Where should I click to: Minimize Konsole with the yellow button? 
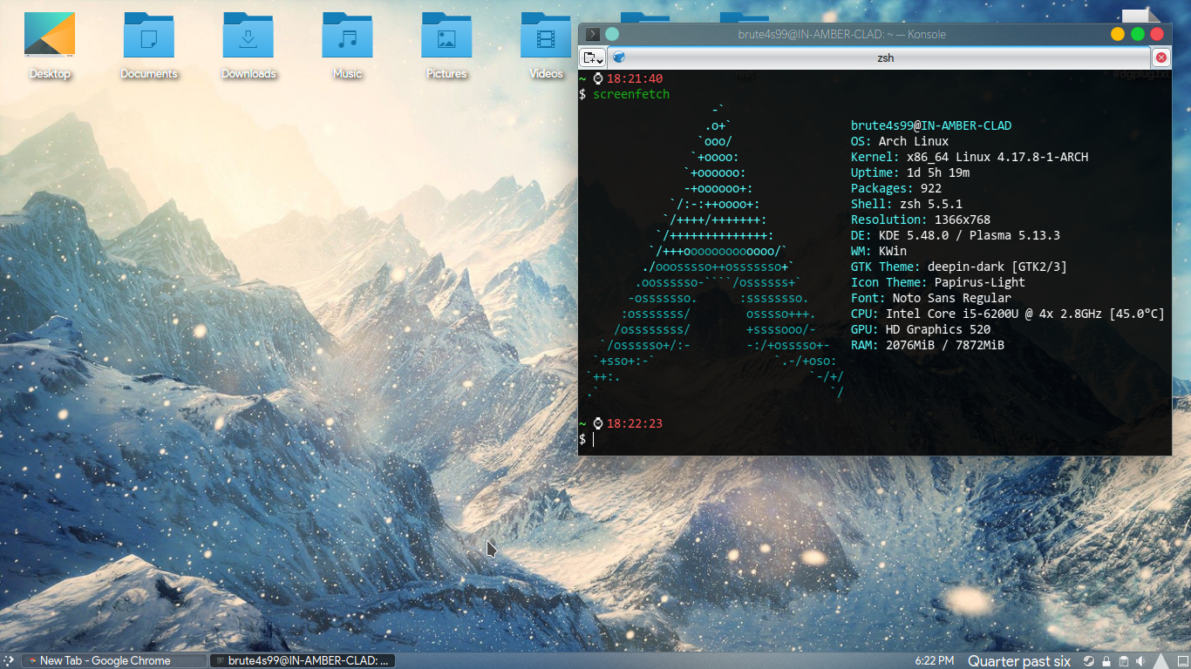point(1118,34)
